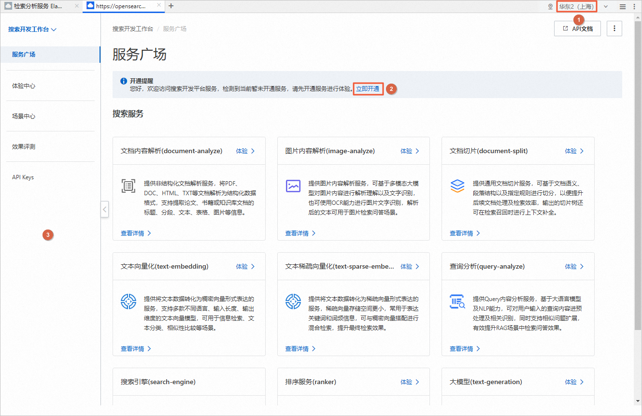Select 服务广场 in the sidebar
This screenshot has width=642, height=416.
[50, 55]
